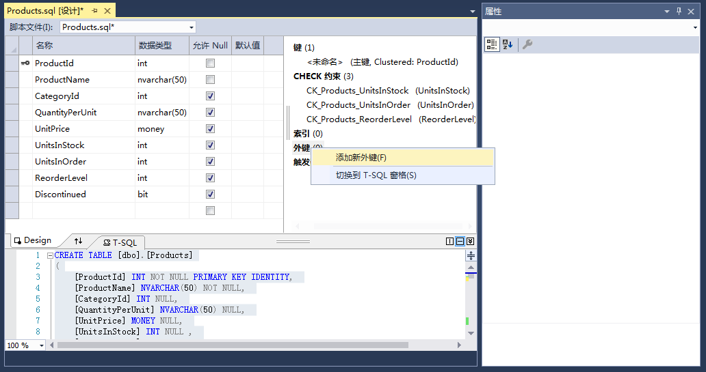Pin the Products.sql tab

point(94,10)
